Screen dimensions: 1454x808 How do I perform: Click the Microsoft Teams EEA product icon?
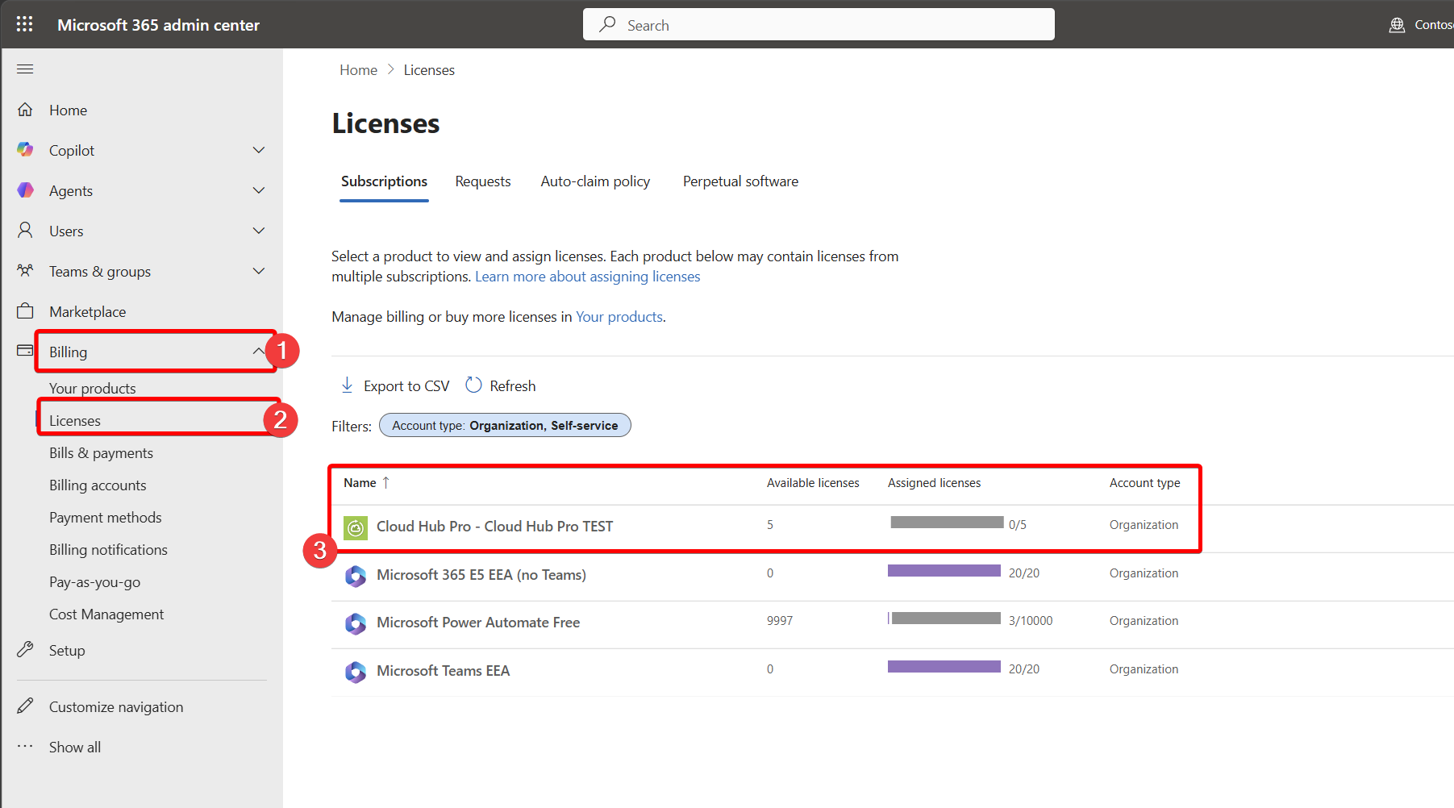click(x=356, y=672)
